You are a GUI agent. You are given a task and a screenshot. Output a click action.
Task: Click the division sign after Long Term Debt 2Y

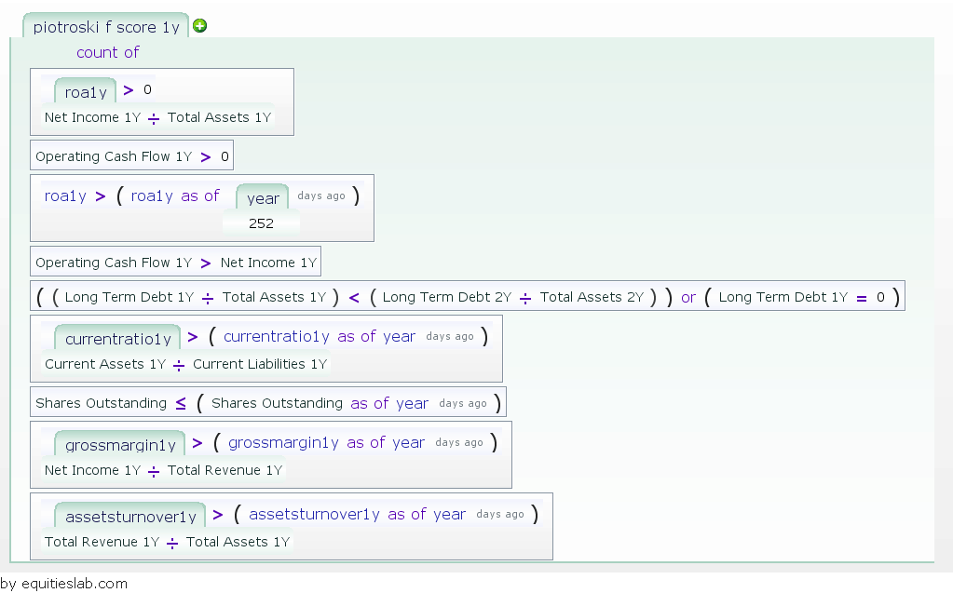pos(525,298)
